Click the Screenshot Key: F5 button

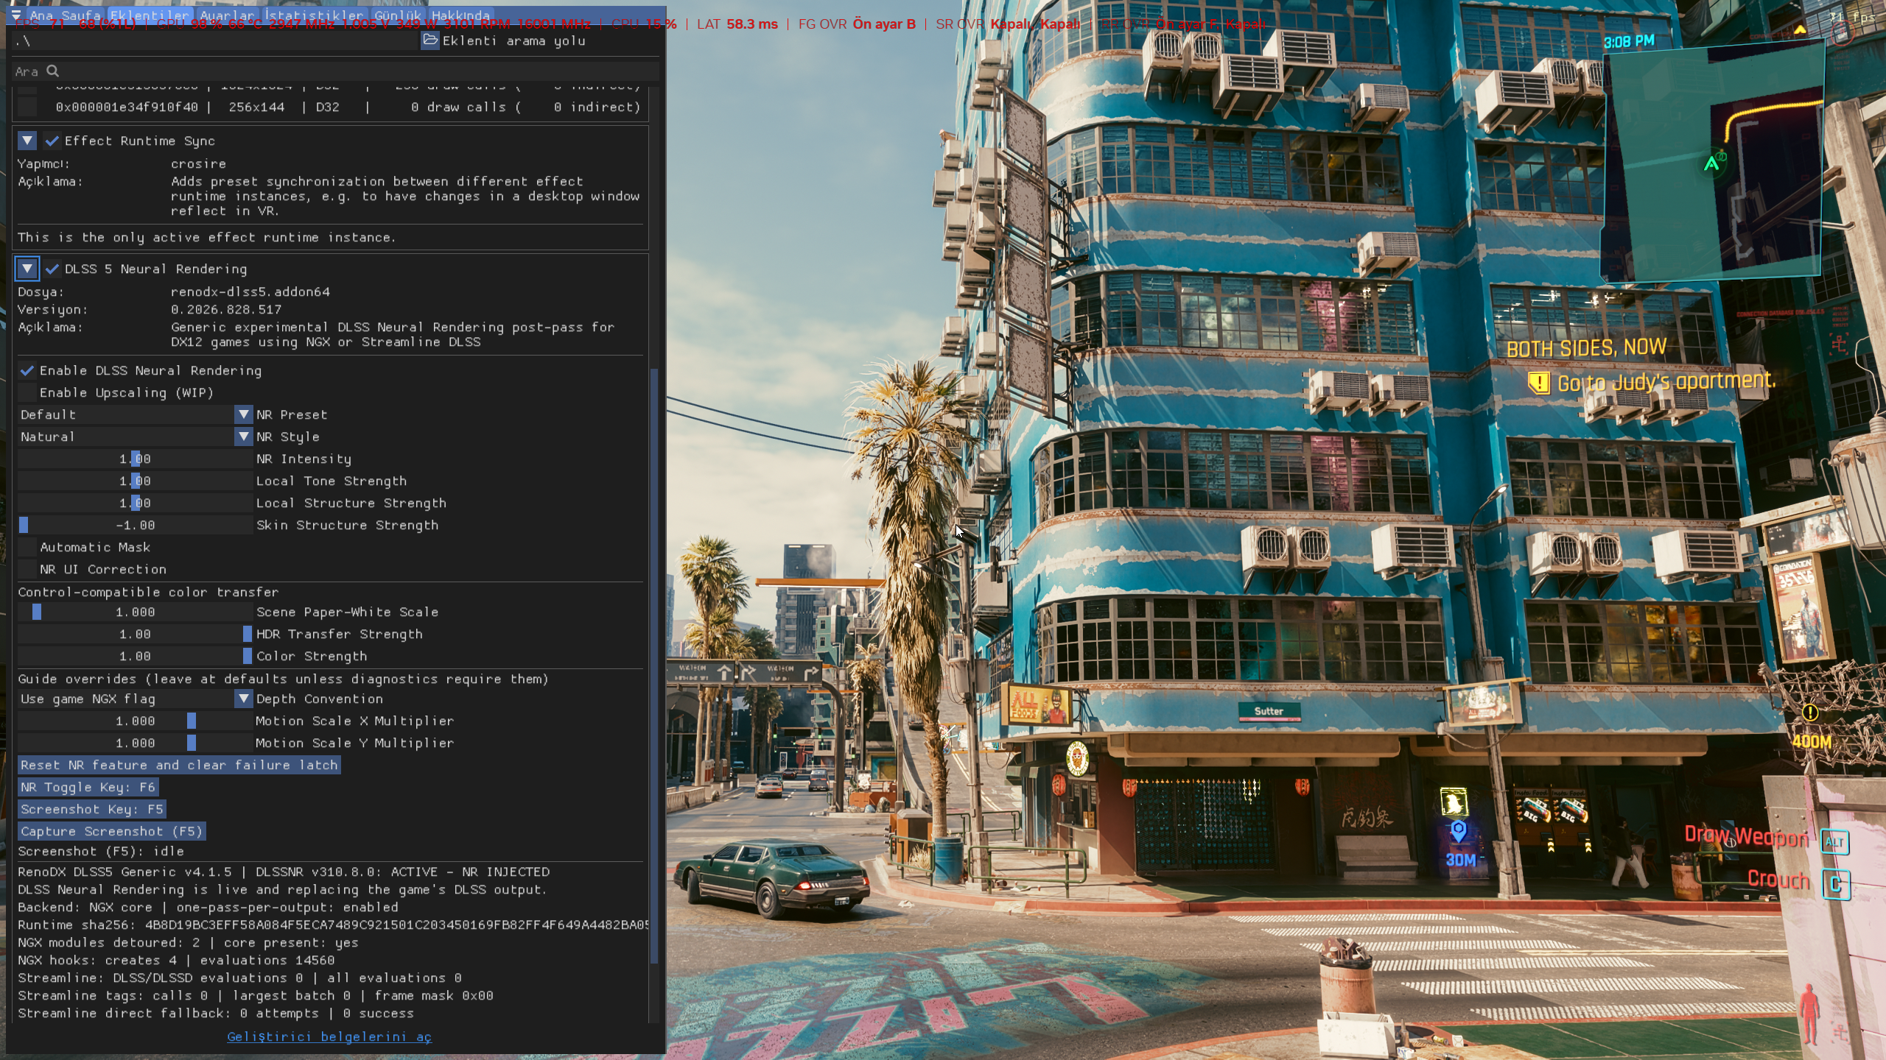(x=92, y=809)
